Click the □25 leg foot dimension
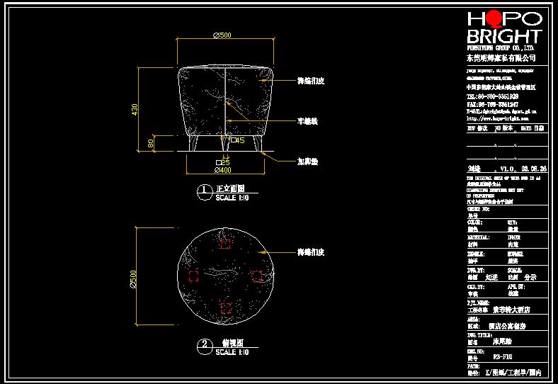 click(x=223, y=162)
